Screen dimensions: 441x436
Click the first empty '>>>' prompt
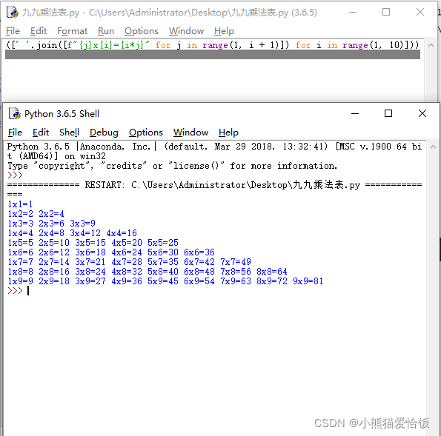click(15, 175)
